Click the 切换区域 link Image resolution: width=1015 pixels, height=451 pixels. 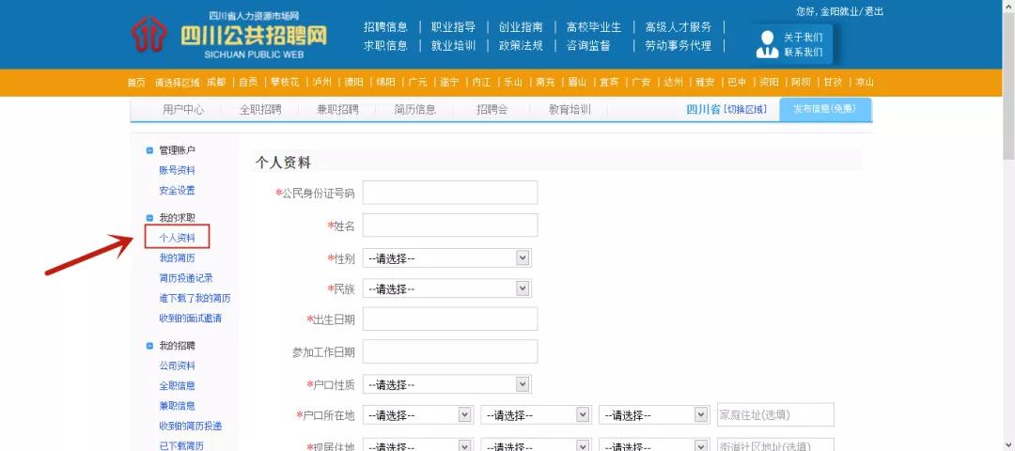pyautogui.click(x=745, y=110)
